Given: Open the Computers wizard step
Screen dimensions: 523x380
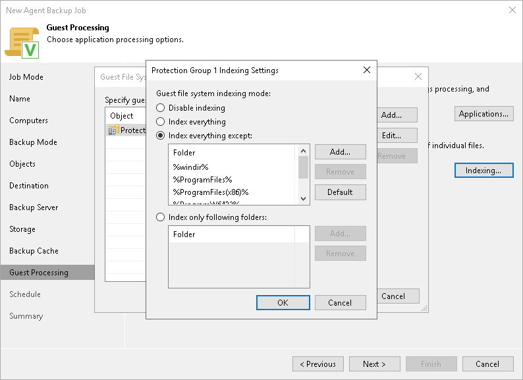Looking at the screenshot, I should pyautogui.click(x=29, y=121).
